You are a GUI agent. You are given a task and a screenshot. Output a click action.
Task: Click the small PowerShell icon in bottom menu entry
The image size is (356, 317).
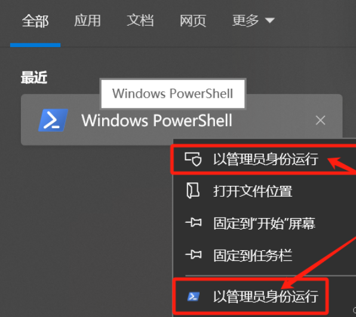(194, 296)
